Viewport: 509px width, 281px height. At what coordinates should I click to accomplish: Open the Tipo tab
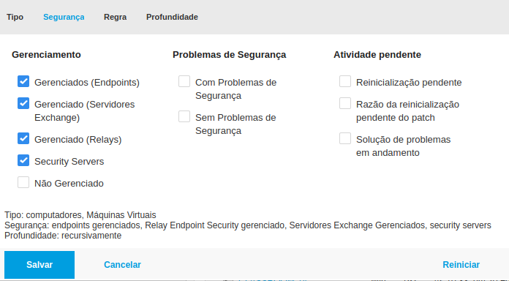coord(15,17)
